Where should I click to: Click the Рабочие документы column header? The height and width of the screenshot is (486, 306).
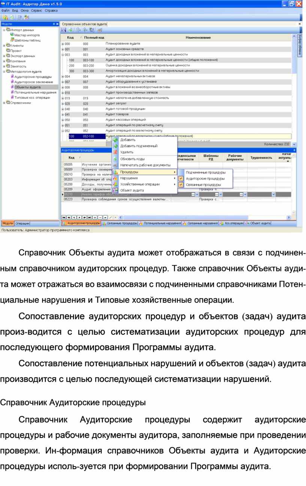(235, 158)
